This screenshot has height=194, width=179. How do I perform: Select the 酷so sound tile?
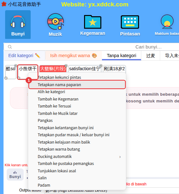[x=11, y=72]
